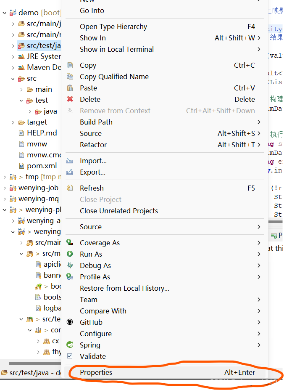Image resolution: width=284 pixels, height=390 pixels.
Task: Click the Spring leaf icon
Action: coord(70,345)
